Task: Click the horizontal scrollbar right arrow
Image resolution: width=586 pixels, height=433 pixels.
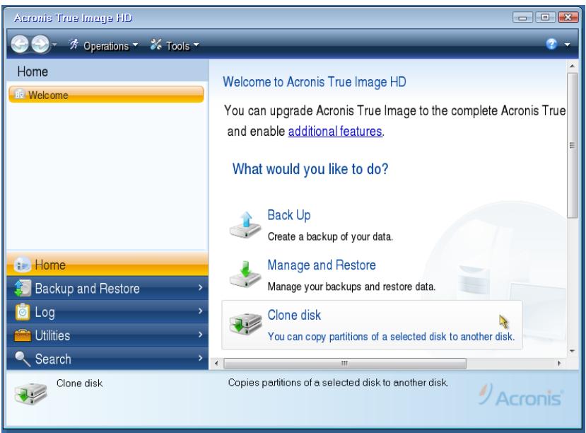Action: (x=559, y=363)
